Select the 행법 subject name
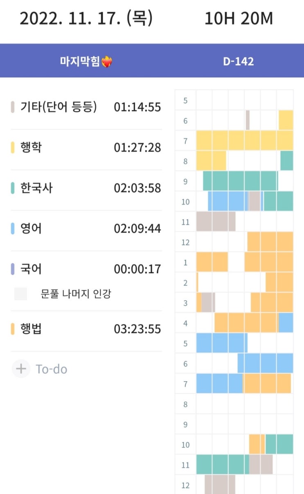 (x=31, y=329)
